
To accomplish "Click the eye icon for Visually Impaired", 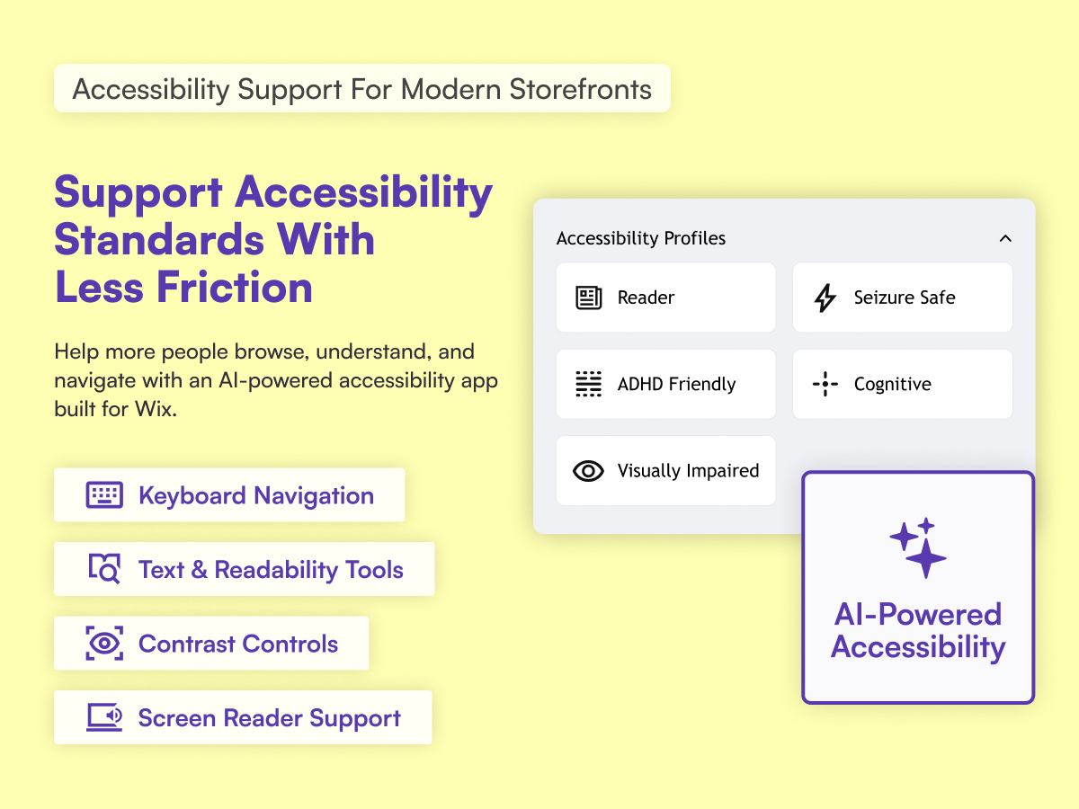I will tap(588, 470).
